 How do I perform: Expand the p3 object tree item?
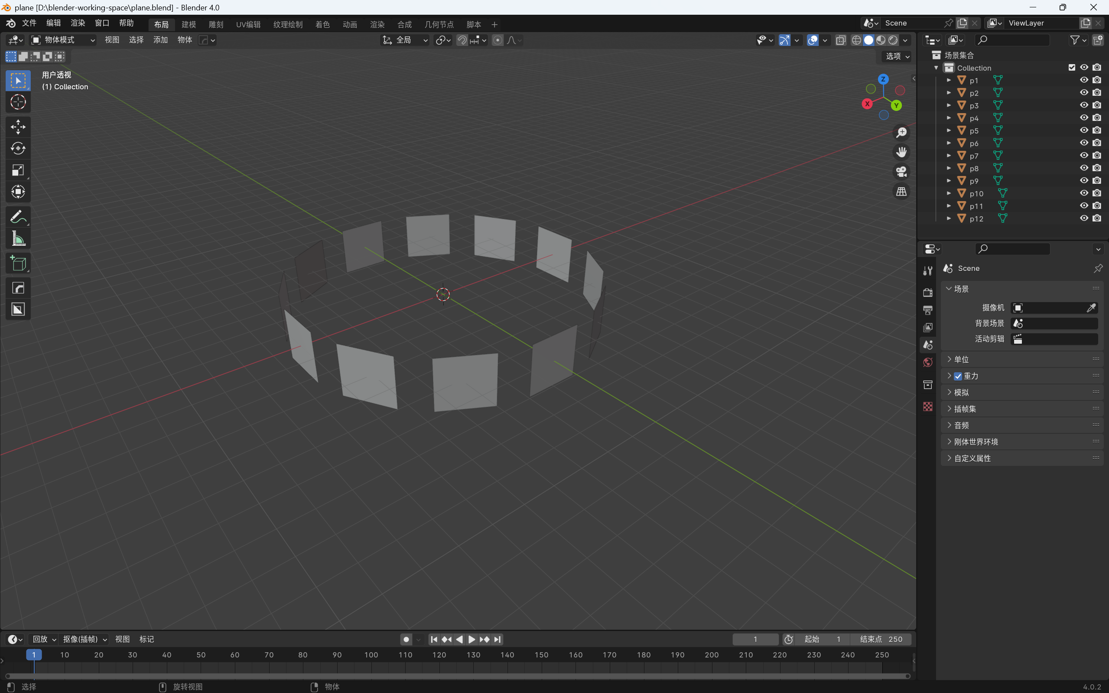click(949, 105)
